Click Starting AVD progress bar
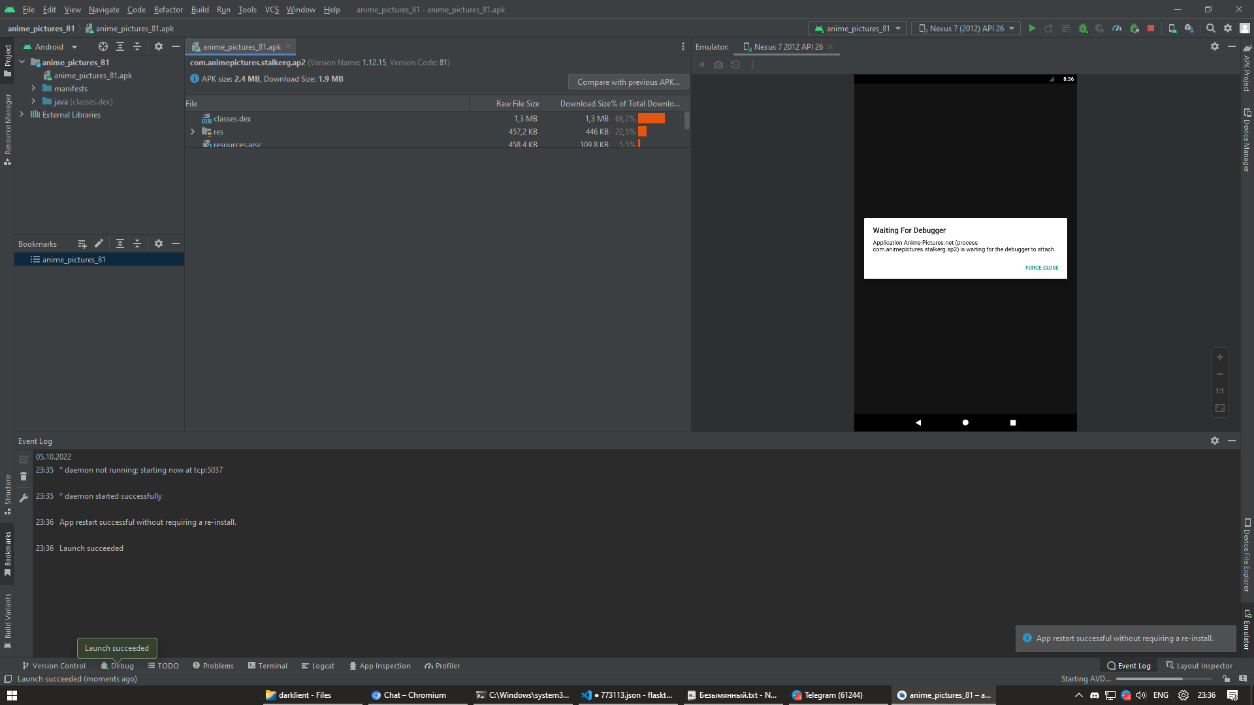 [1164, 680]
